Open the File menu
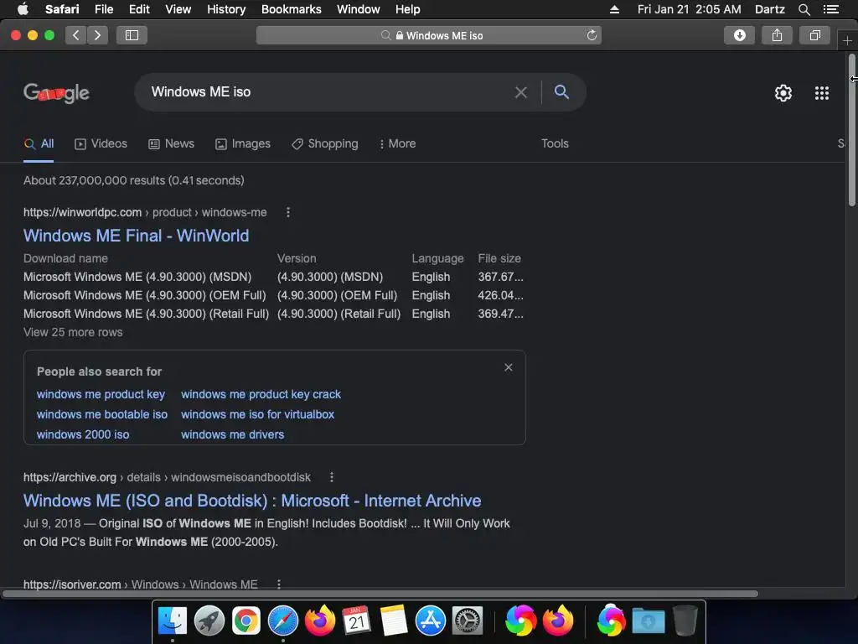Screen dimensions: 858x644 (103, 9)
